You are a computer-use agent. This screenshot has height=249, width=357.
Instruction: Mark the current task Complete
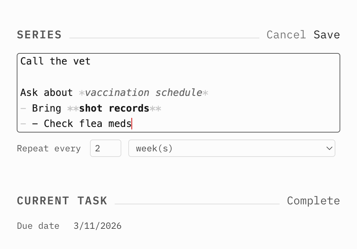pyautogui.click(x=313, y=201)
